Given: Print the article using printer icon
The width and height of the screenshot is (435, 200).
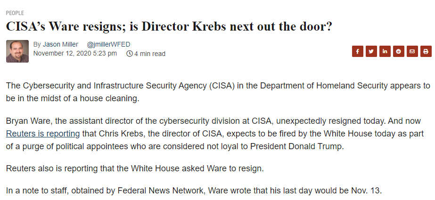Looking at the screenshot, I should pyautogui.click(x=426, y=51).
